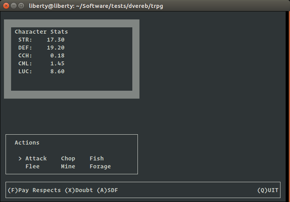Click the (X)Doubt command
This screenshot has width=290, height=202.
79,191
